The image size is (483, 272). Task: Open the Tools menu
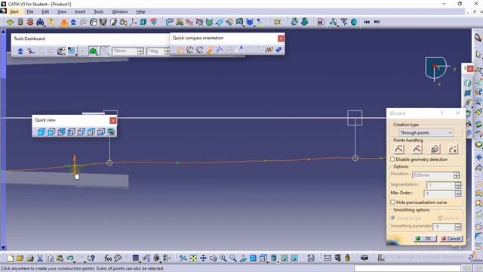pyautogui.click(x=98, y=12)
